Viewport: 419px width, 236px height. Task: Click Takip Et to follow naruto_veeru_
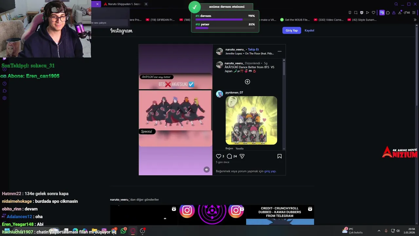tap(253, 49)
